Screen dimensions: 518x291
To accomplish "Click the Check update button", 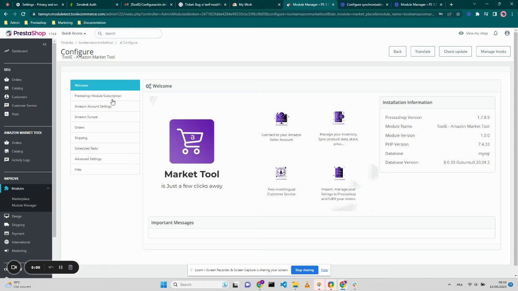I will click(455, 51).
